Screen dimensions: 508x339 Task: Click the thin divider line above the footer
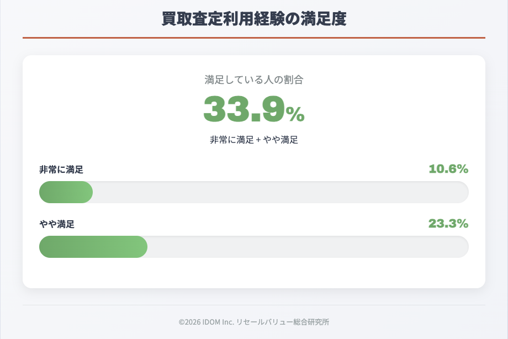(254, 305)
